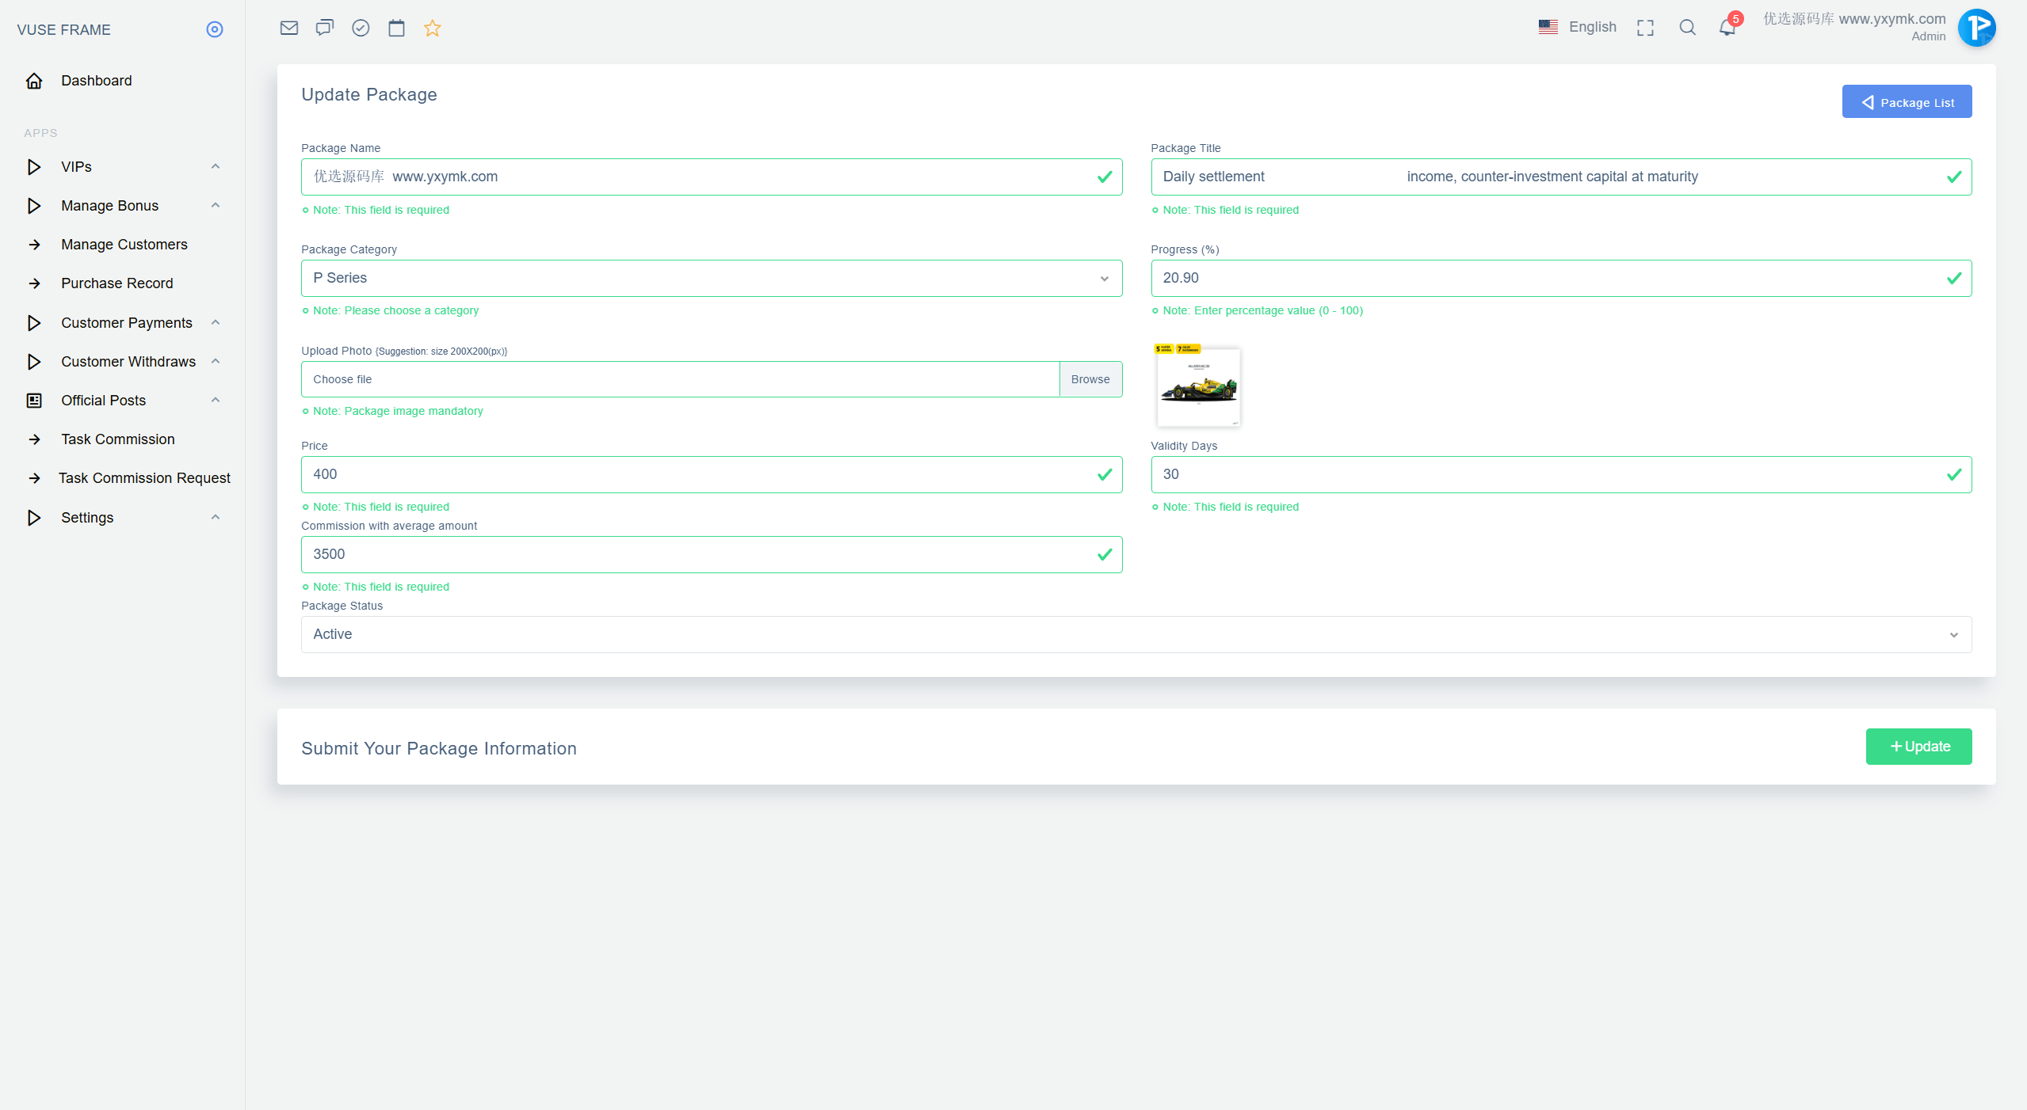Click the sidebar toggle circle icon
The width and height of the screenshot is (2027, 1110).
(x=215, y=29)
